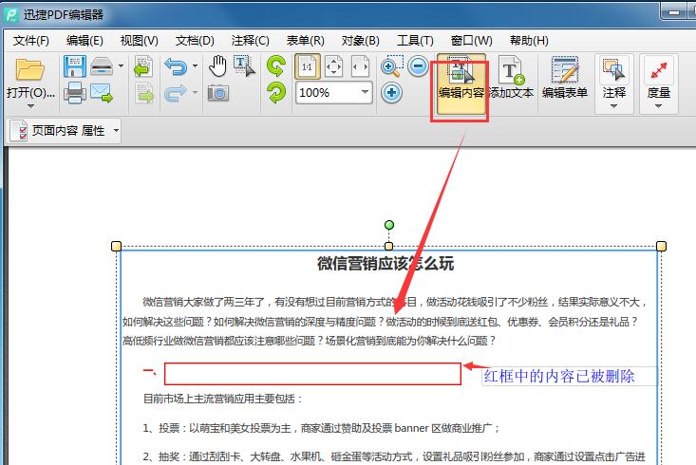The width and height of the screenshot is (696, 465).
Task: Click the Open folder icon
Action: coord(30,69)
